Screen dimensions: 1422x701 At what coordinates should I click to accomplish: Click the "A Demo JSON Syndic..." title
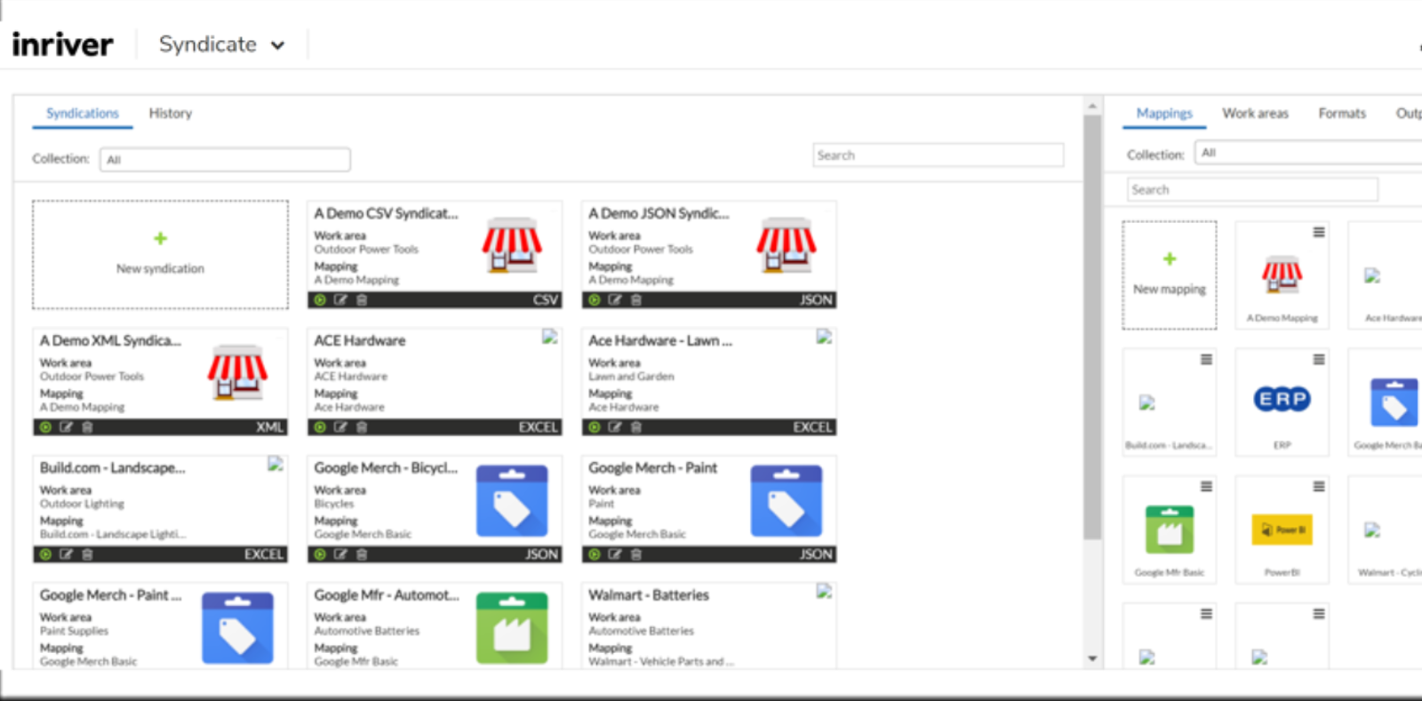pos(659,214)
